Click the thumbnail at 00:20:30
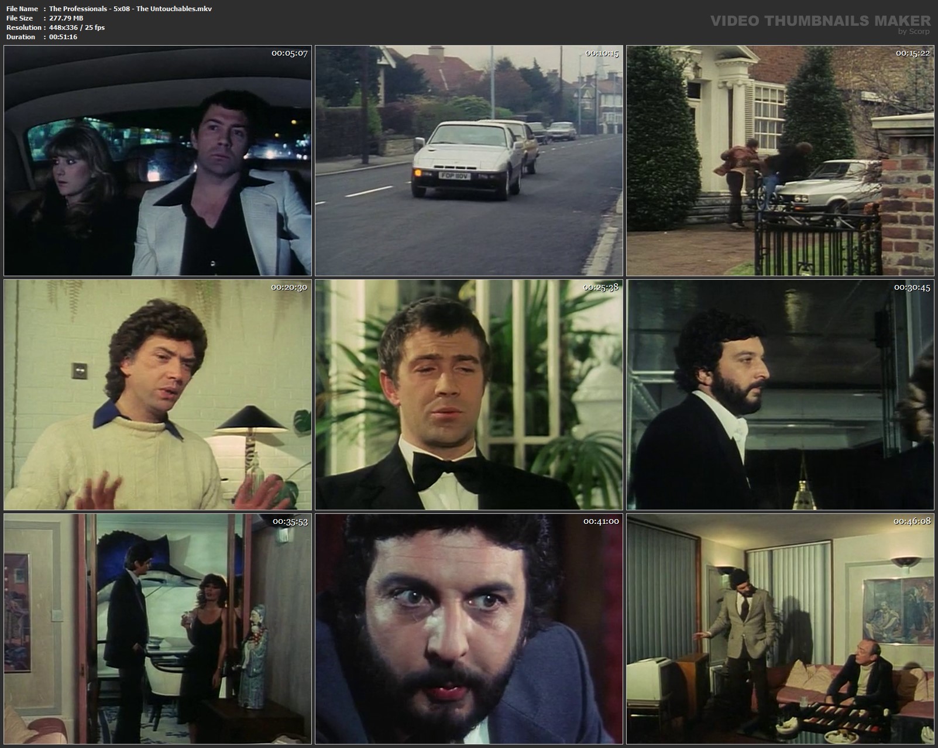The height and width of the screenshot is (748, 938). click(157, 394)
